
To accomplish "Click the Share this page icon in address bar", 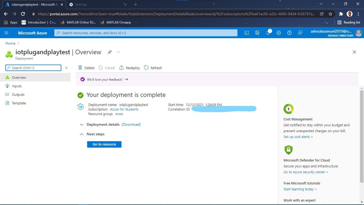I will pos(322,14).
